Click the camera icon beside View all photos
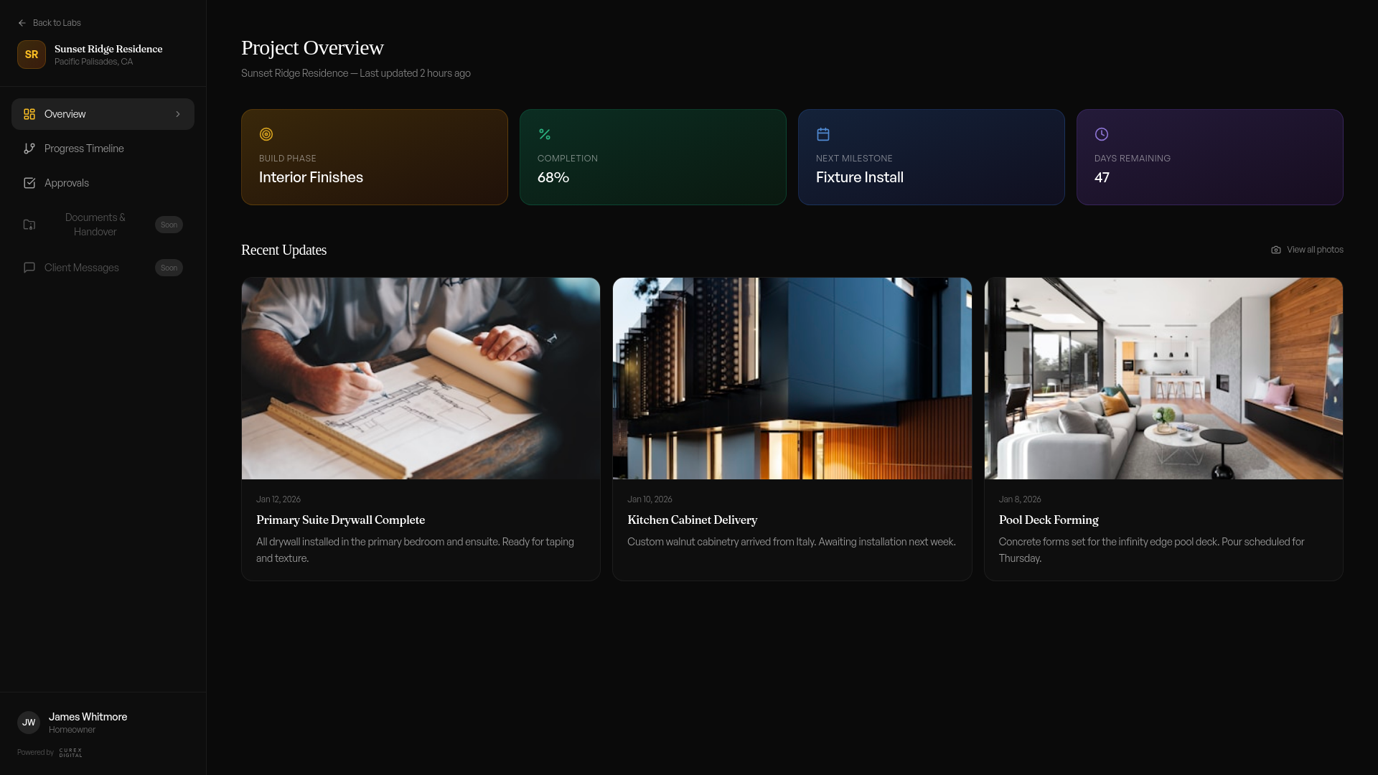This screenshot has width=1378, height=775. pyautogui.click(x=1276, y=250)
